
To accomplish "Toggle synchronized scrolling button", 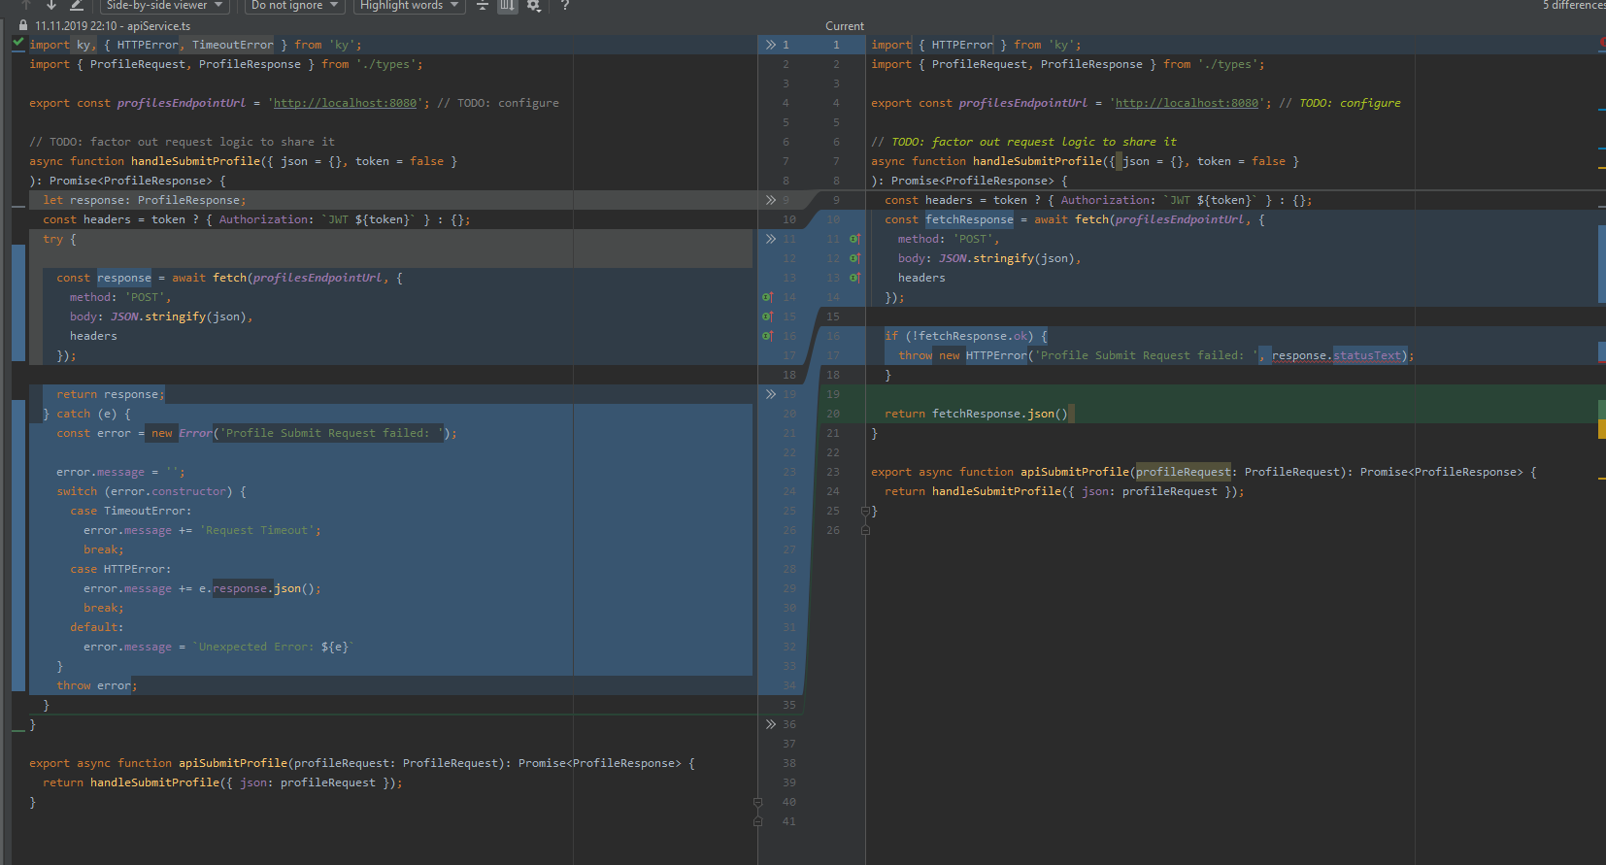I will tap(508, 5).
